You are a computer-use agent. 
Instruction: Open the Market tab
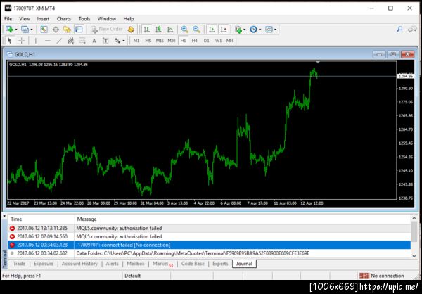point(162,264)
